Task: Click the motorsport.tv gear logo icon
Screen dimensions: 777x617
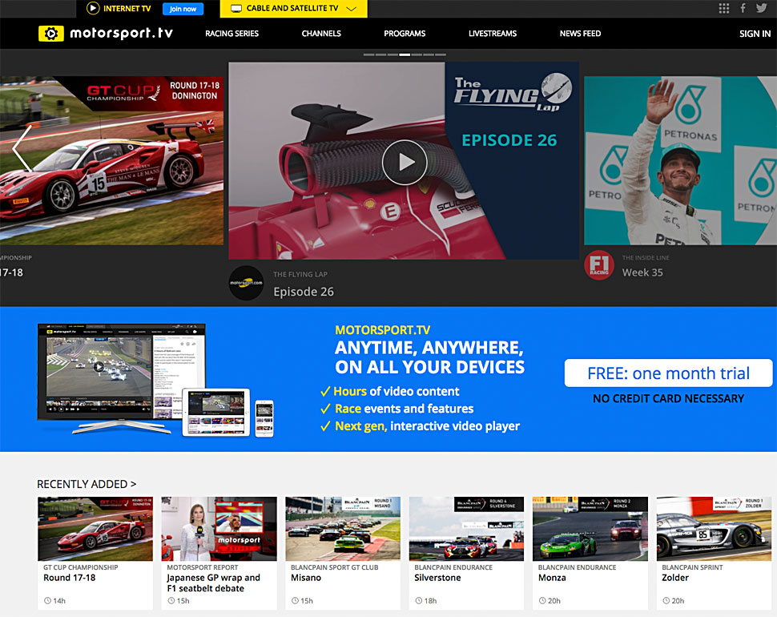Action: 51,33
